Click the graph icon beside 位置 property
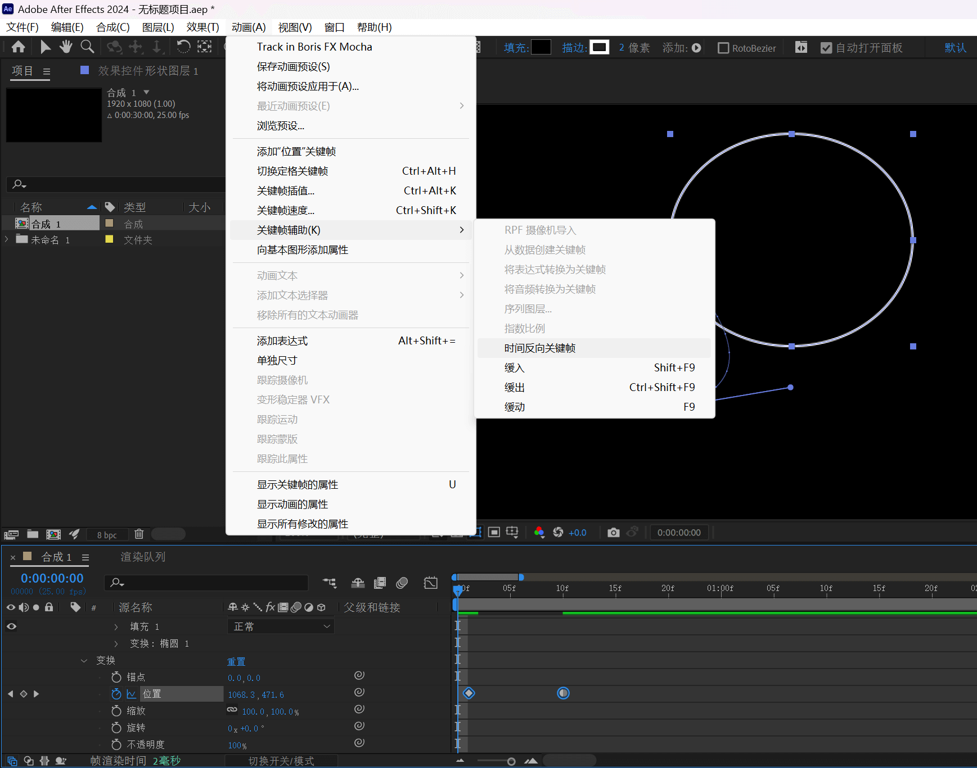 click(x=132, y=694)
